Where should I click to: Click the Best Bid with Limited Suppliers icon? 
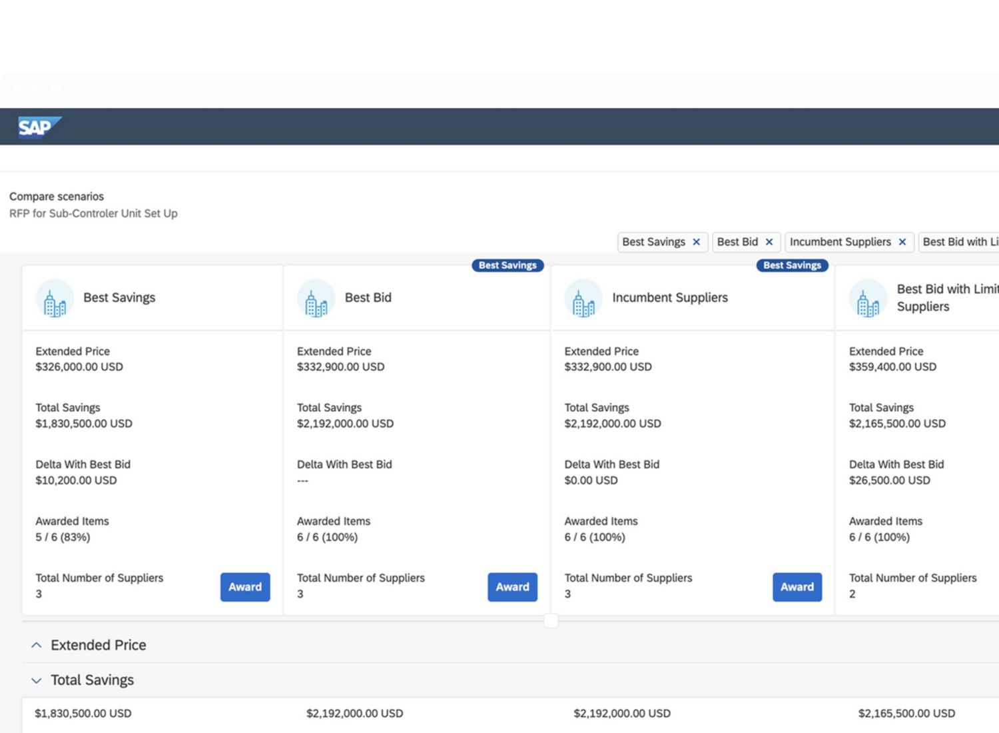tap(868, 299)
